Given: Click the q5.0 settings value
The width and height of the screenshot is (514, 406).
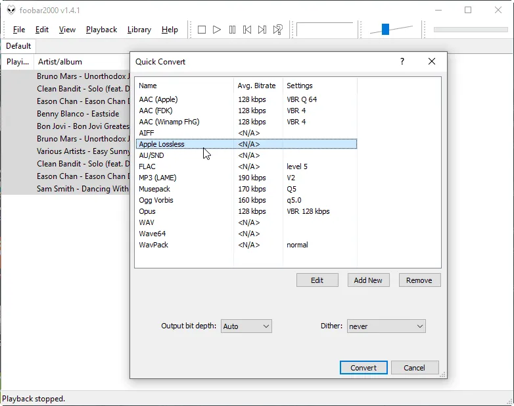Looking at the screenshot, I should 294,200.
